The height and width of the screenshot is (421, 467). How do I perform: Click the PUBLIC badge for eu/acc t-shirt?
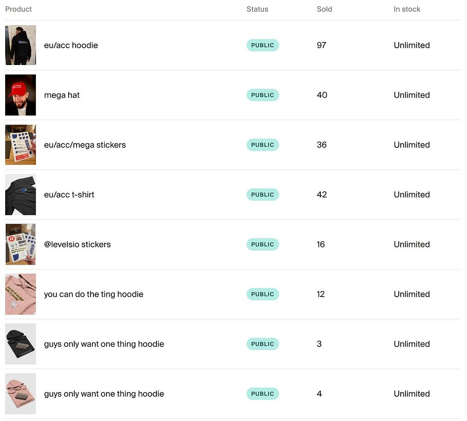click(262, 195)
